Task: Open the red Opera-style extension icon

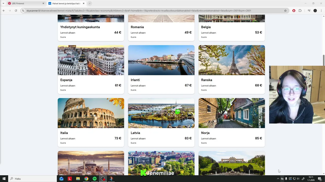Action: tap(294, 11)
